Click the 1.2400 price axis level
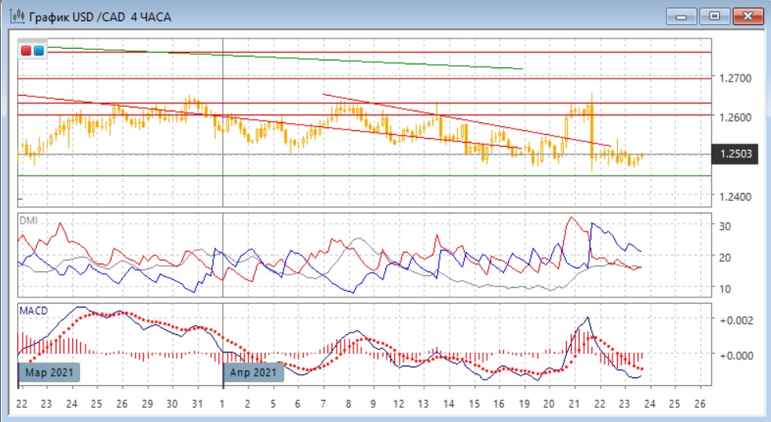 pyautogui.click(x=735, y=196)
